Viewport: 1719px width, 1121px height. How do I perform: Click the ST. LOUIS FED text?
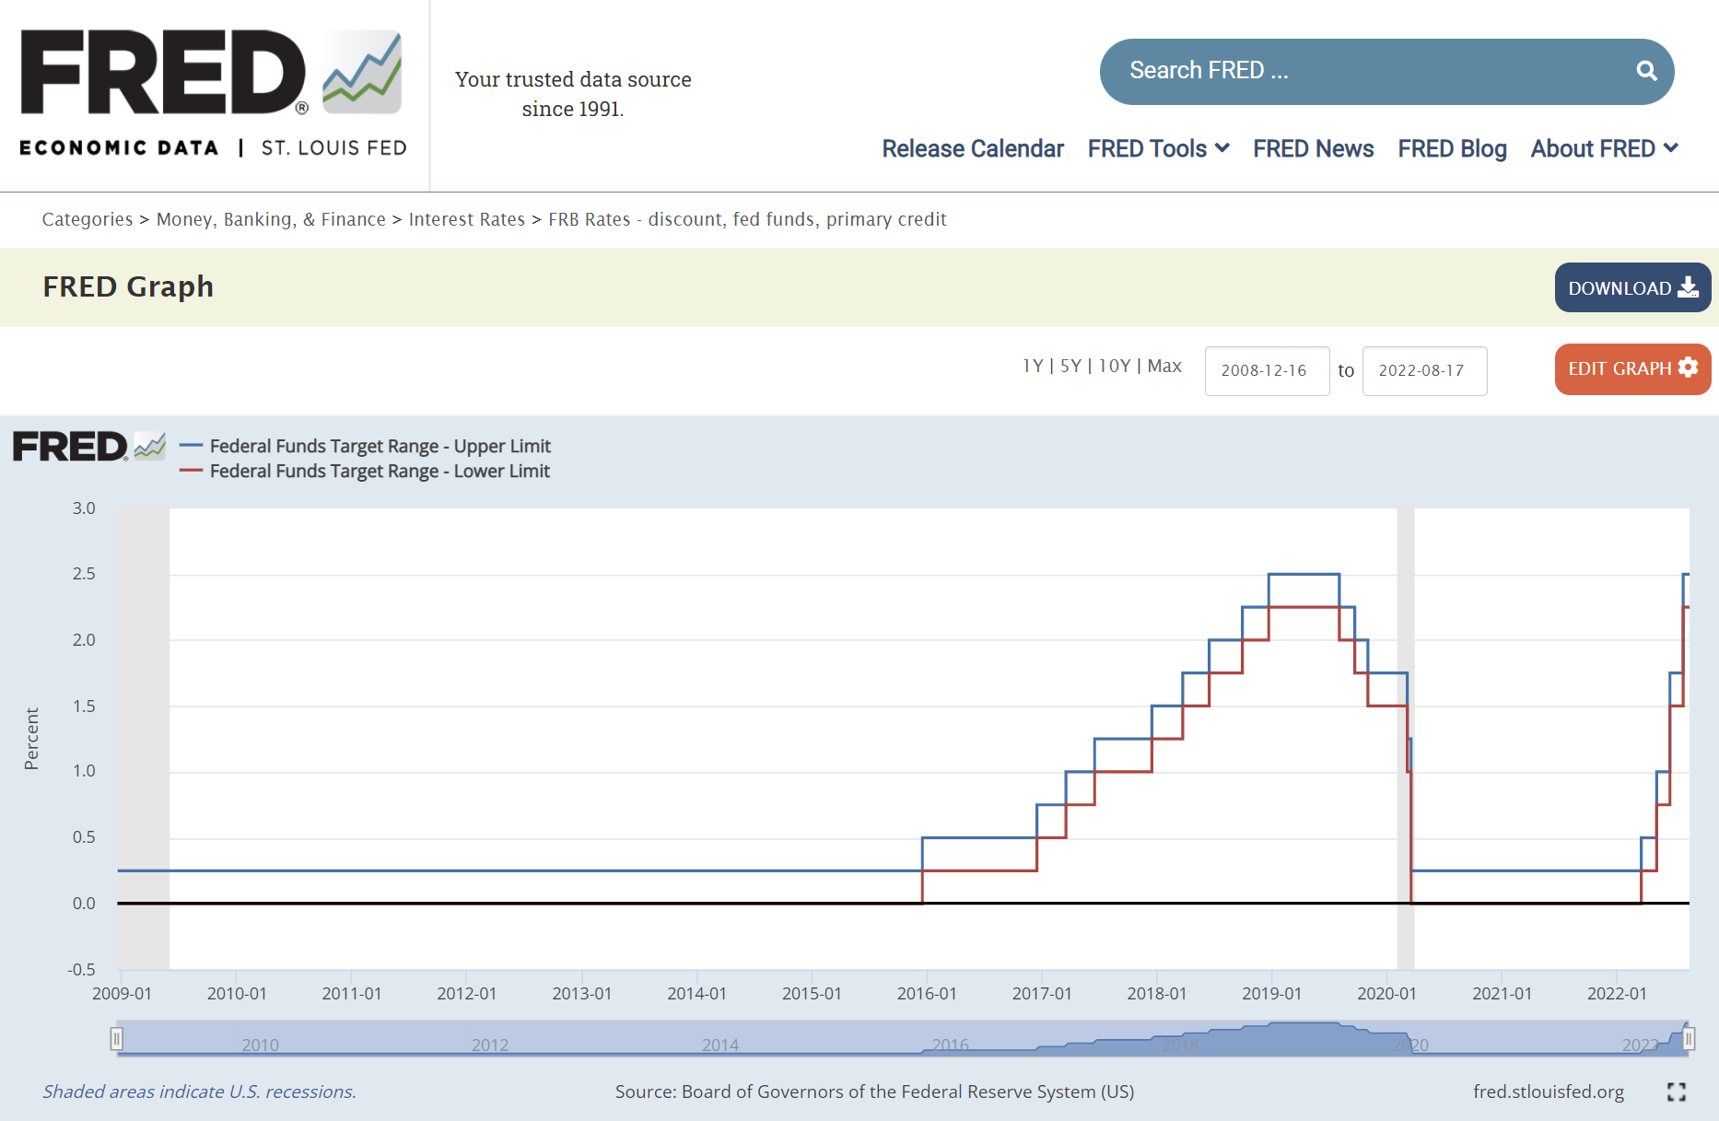(333, 148)
